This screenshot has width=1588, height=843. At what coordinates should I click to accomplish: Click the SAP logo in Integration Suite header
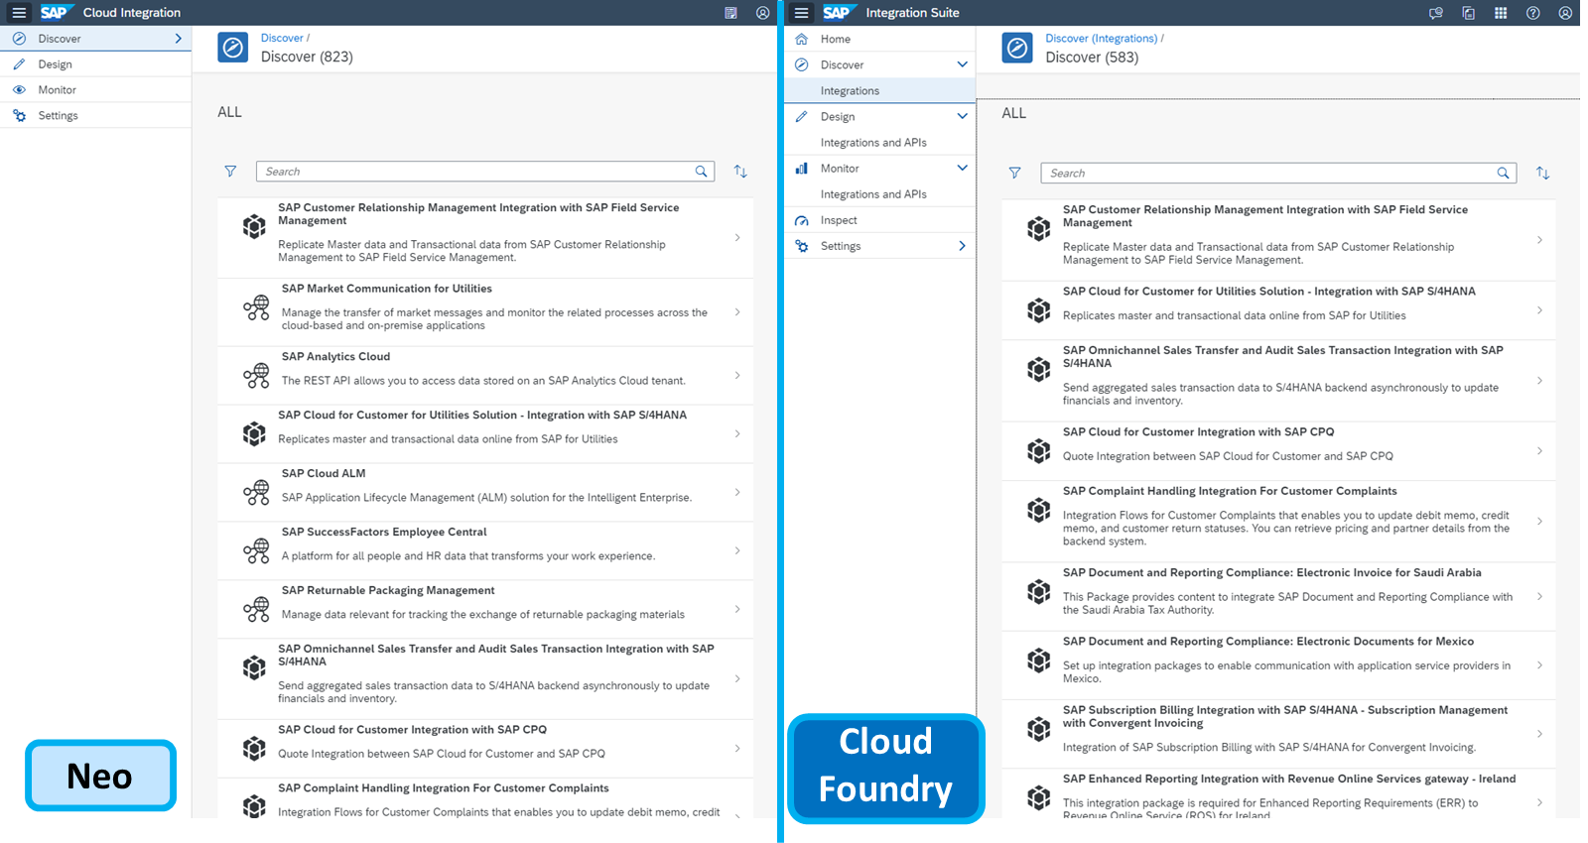[840, 13]
